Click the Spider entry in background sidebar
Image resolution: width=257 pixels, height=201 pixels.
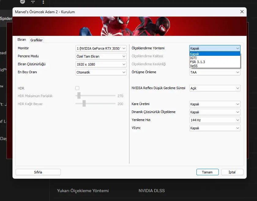click(6, 18)
